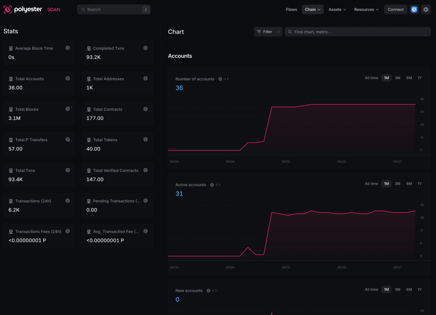Open embed code icon for New accounts
Screen dimensions: 436x315
pyautogui.click(x=214, y=290)
